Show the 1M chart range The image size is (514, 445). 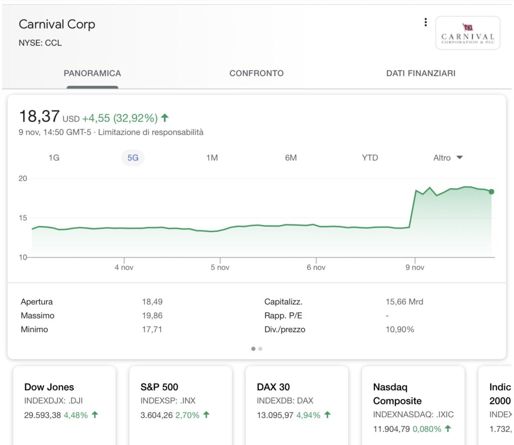(212, 158)
